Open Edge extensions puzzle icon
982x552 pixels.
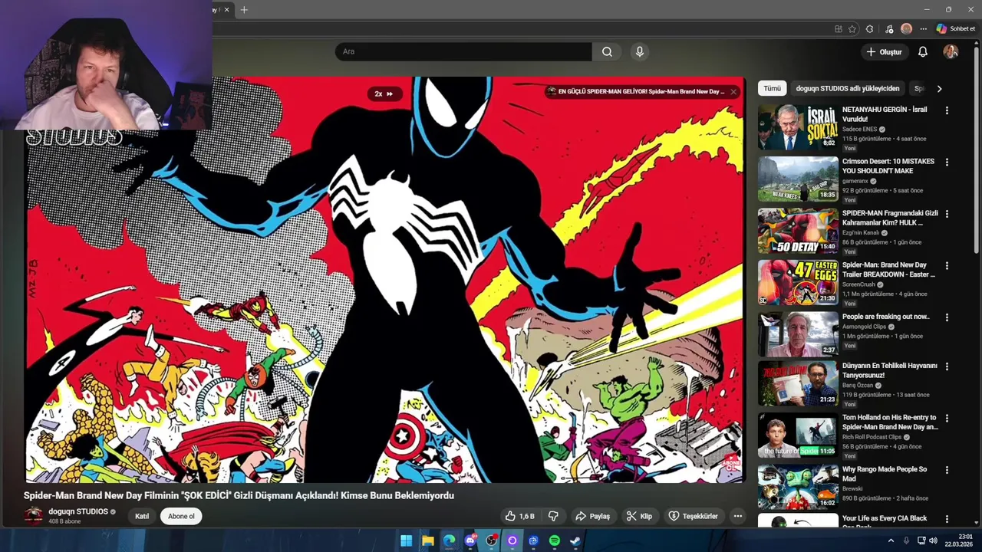[x=869, y=29]
